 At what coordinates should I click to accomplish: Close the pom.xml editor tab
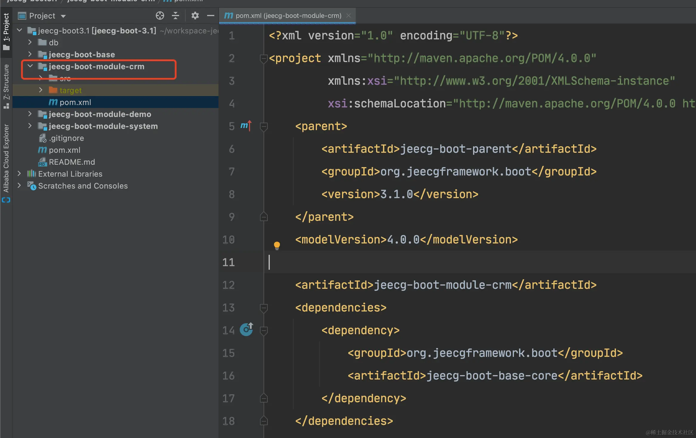(x=348, y=16)
